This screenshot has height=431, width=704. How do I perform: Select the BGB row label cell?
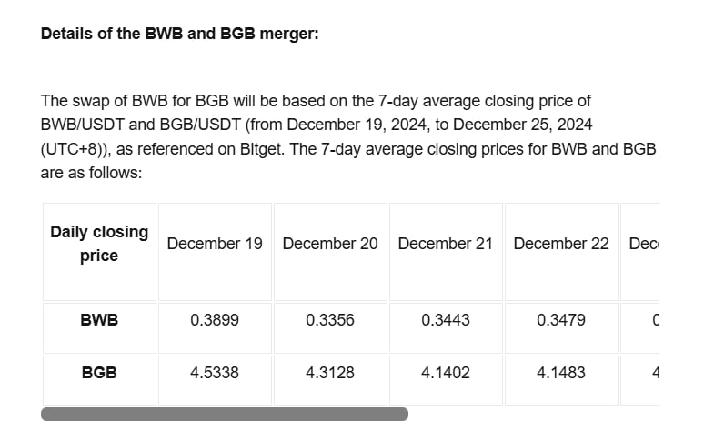pos(99,373)
